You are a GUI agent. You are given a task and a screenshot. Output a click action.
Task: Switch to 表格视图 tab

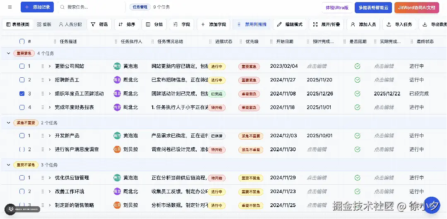coord(18,24)
